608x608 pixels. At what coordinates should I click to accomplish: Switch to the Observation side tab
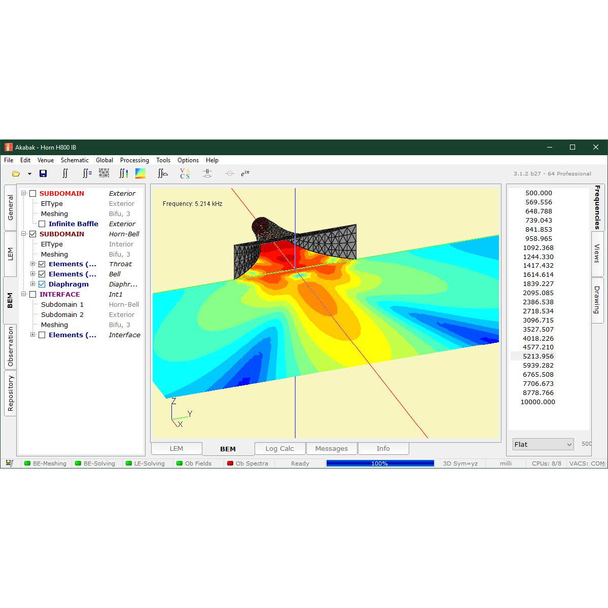[10, 347]
